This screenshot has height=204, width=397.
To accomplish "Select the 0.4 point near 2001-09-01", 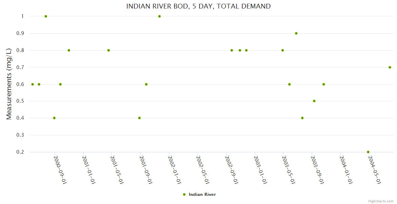I will (x=139, y=118).
